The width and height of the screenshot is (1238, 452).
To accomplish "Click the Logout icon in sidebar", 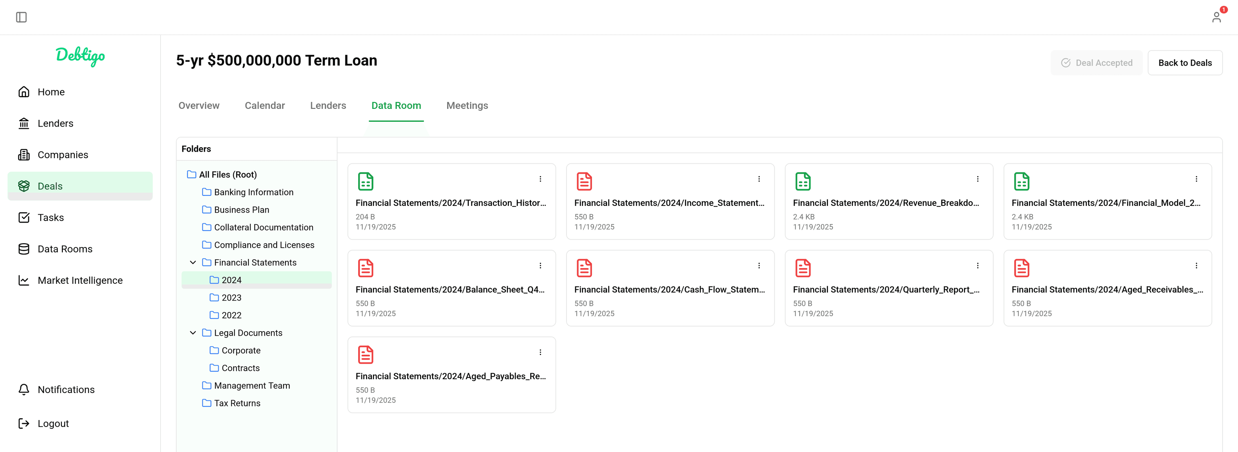I will (x=24, y=423).
